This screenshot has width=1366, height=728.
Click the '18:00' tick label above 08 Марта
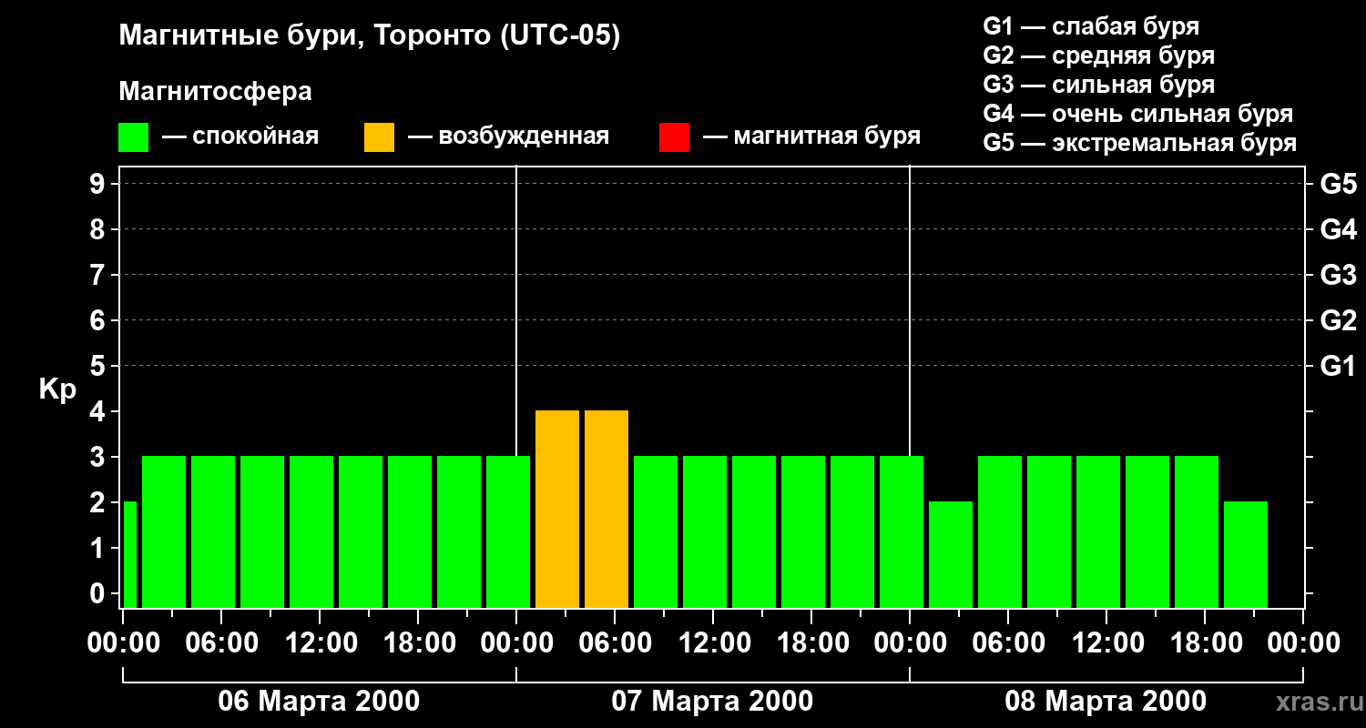point(1205,642)
